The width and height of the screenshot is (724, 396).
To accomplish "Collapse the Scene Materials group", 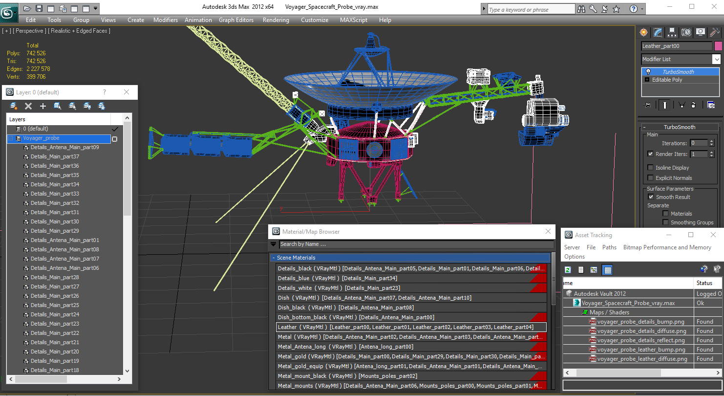I will pyautogui.click(x=273, y=258).
